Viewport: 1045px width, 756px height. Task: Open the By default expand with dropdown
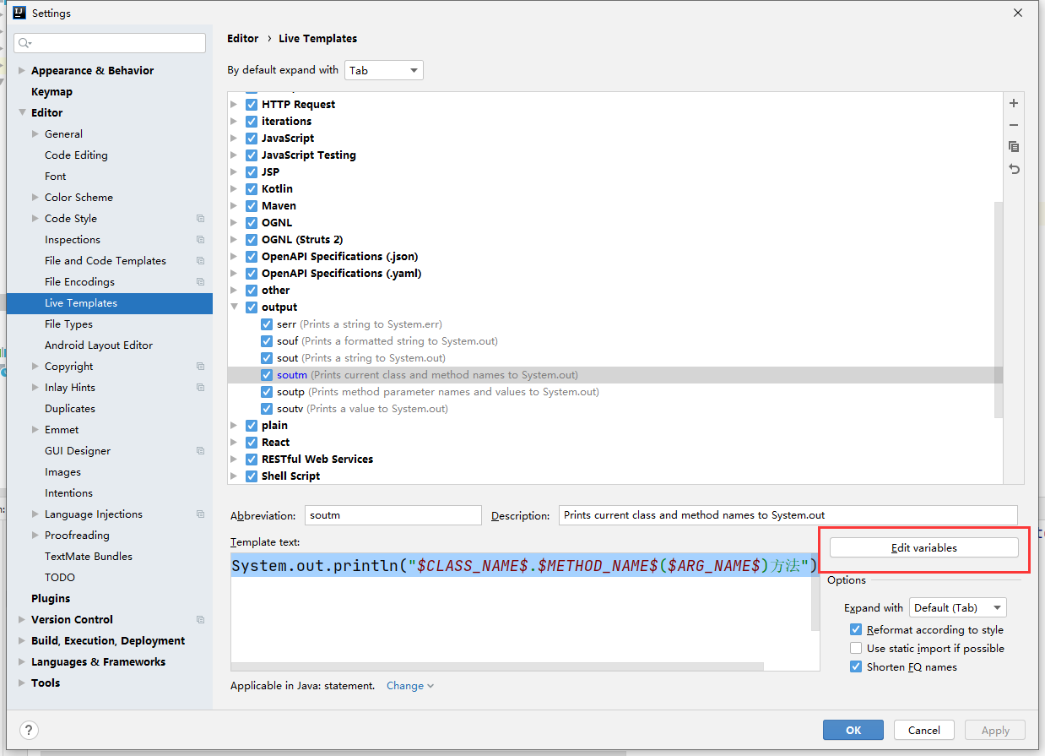384,70
